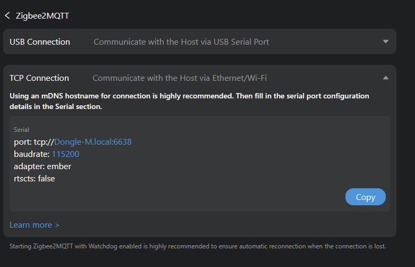Screen dimensions: 415x267
Task: Click the Serial label in code box
Action: tap(21, 129)
